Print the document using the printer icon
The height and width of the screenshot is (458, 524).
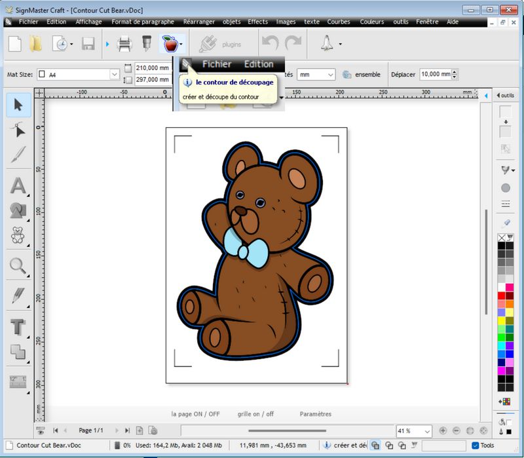(x=124, y=44)
